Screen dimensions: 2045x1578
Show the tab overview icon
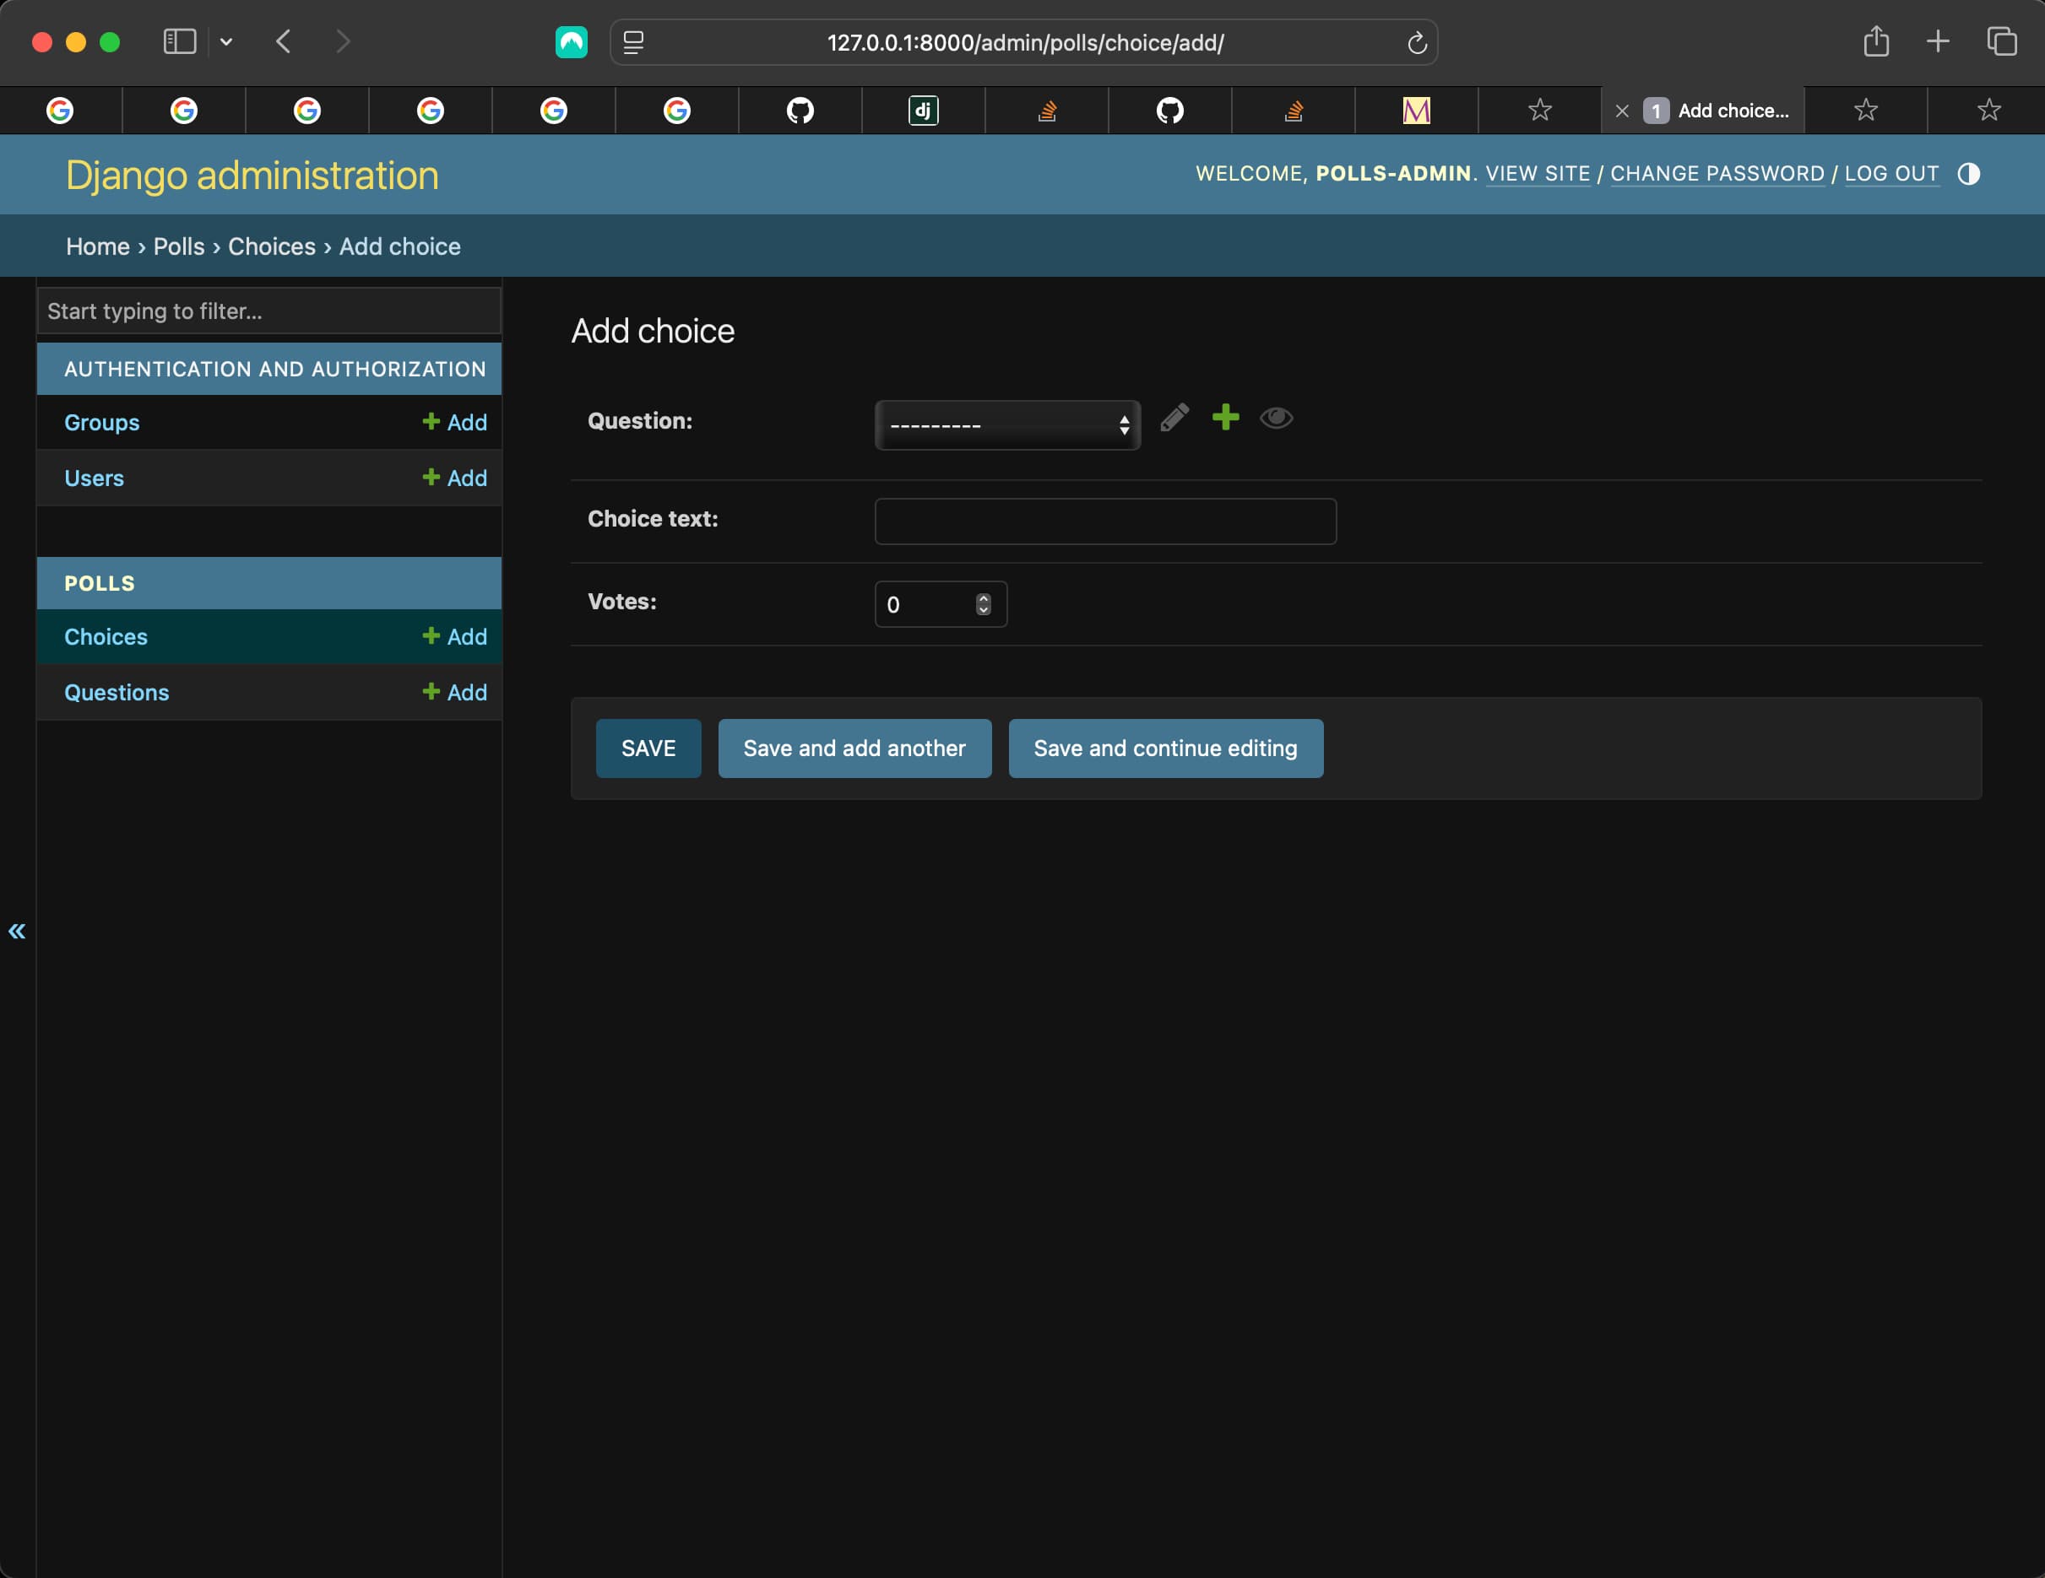[x=2001, y=42]
